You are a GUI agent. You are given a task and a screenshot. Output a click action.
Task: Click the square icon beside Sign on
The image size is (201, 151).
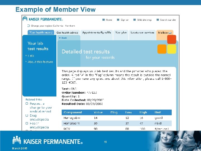point(118,20)
